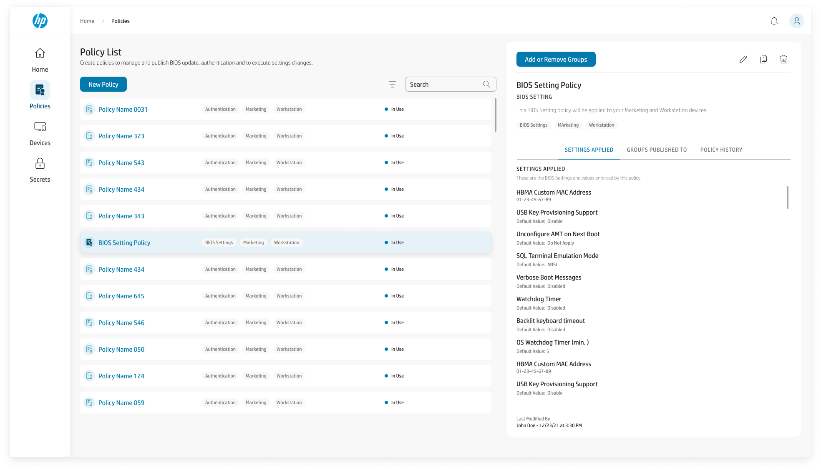Click the Home breadcrumb link
Image resolution: width=821 pixels, height=470 pixels.
pos(87,20)
